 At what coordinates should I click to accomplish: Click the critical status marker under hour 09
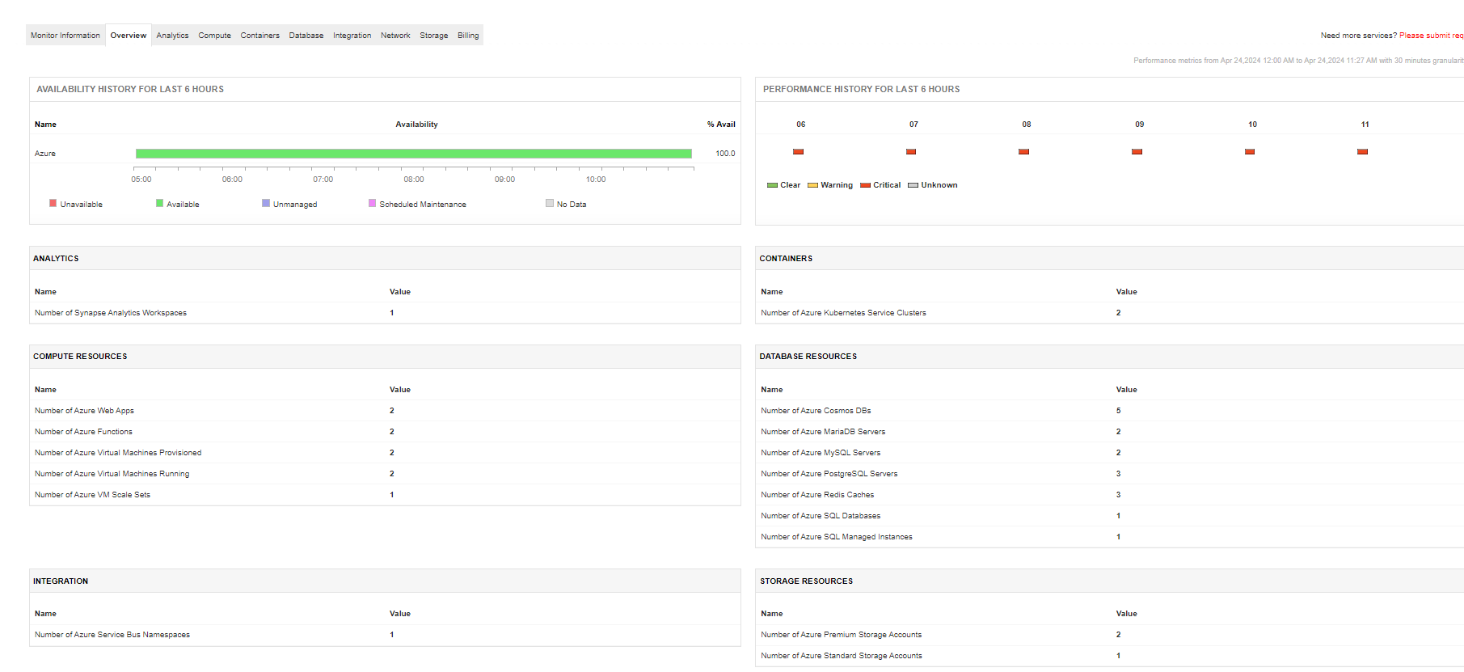(x=1137, y=152)
